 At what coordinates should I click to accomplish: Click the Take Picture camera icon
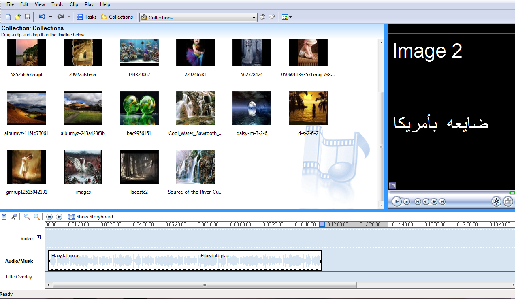[508, 201]
